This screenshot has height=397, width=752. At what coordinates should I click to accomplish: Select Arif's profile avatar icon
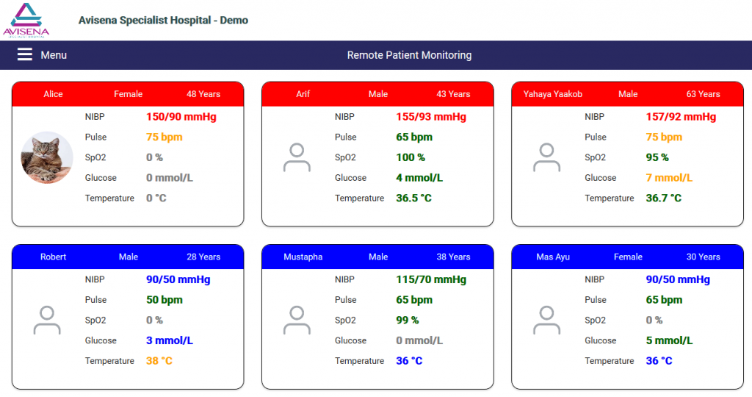pos(297,157)
